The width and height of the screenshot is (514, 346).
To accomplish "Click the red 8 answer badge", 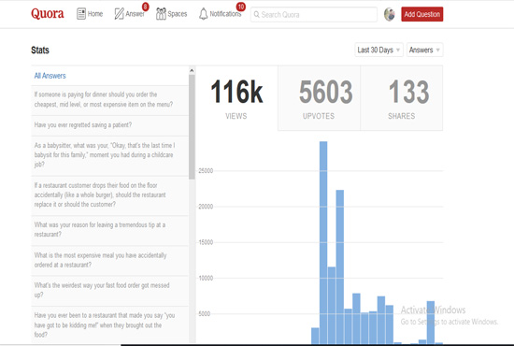I will pos(145,7).
